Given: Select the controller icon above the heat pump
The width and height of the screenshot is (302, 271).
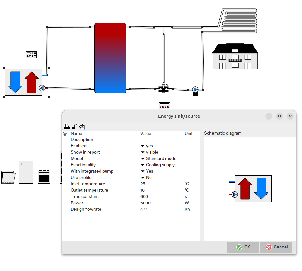Looking at the screenshot, I should click(31, 55).
